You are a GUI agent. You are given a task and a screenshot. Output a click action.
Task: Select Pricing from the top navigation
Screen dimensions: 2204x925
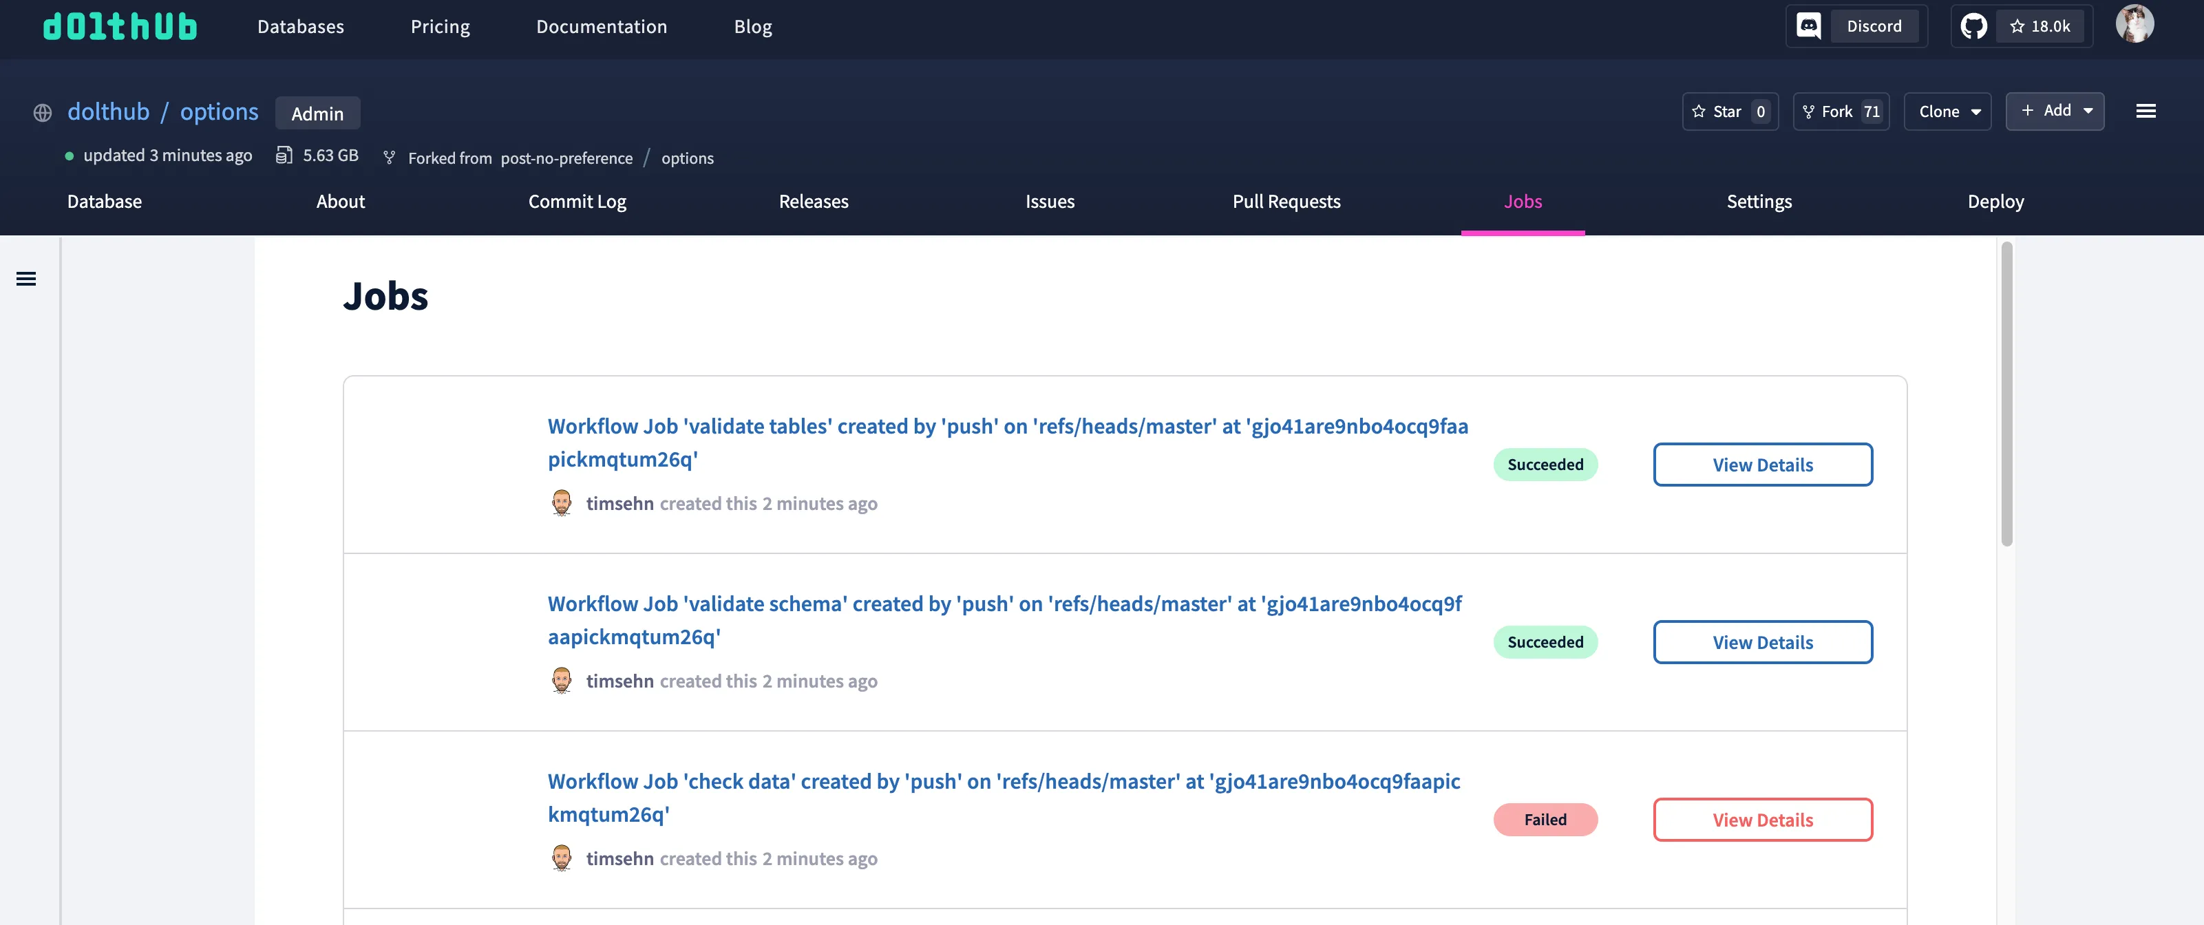click(x=440, y=27)
